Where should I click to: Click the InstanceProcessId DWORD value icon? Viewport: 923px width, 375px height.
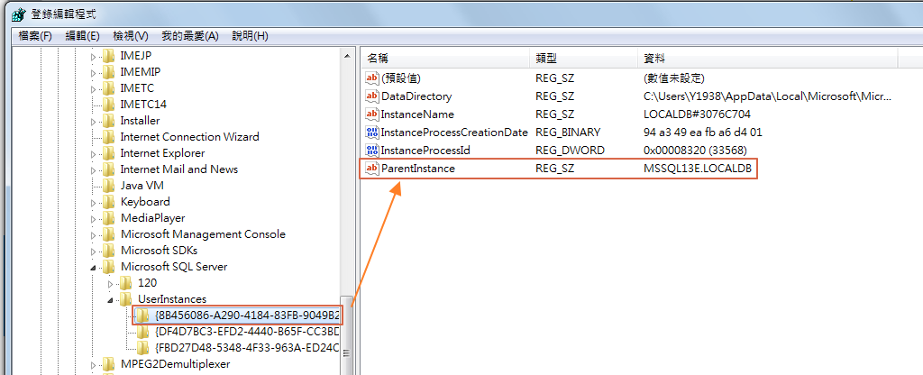(371, 151)
